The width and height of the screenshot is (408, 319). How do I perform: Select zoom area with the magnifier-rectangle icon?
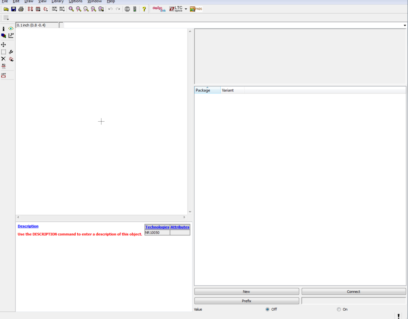tap(101, 9)
